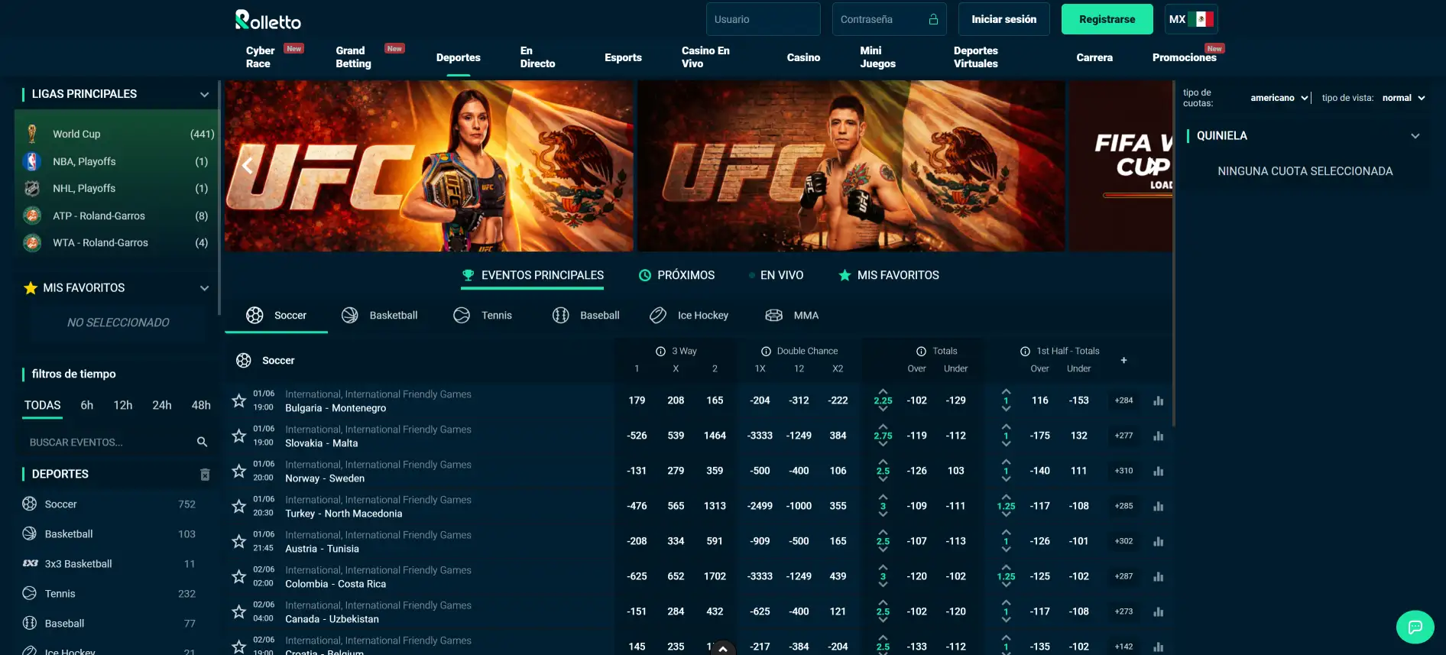Favorite the Turkey - North Macedonia match
The height and width of the screenshot is (655, 1446).
tap(238, 506)
